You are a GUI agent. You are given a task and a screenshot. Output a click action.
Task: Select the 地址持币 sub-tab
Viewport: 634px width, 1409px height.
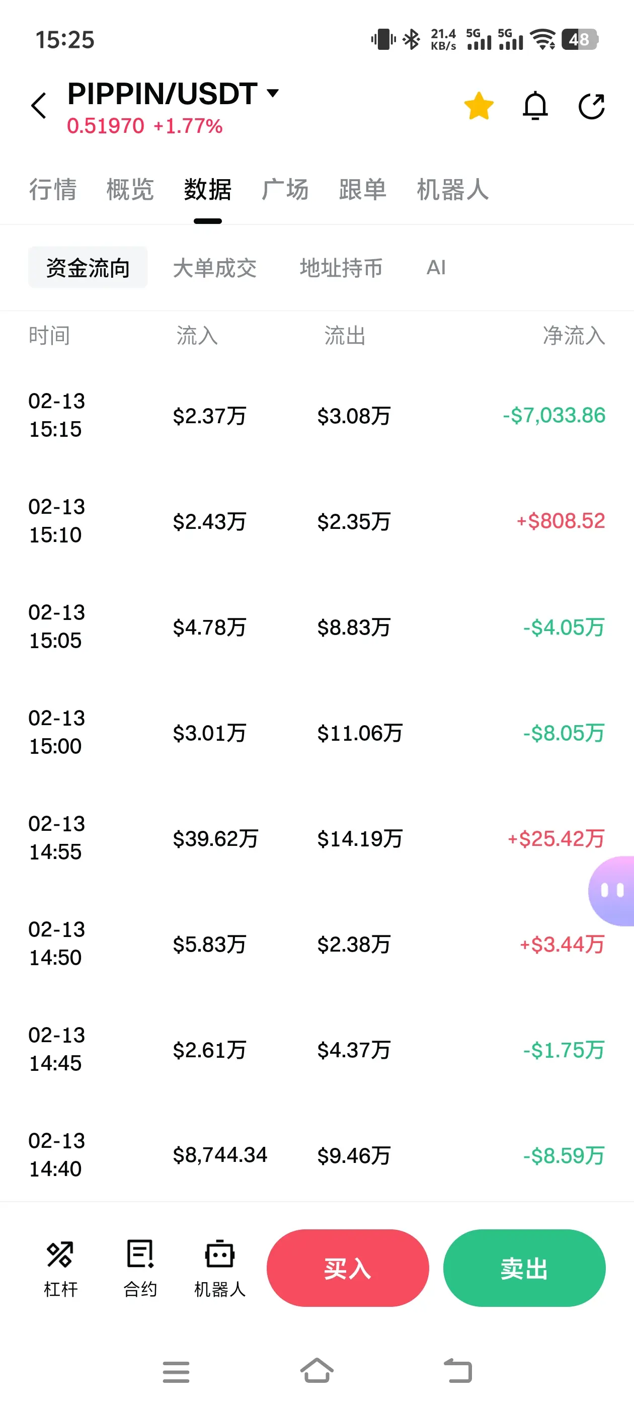[x=341, y=268]
